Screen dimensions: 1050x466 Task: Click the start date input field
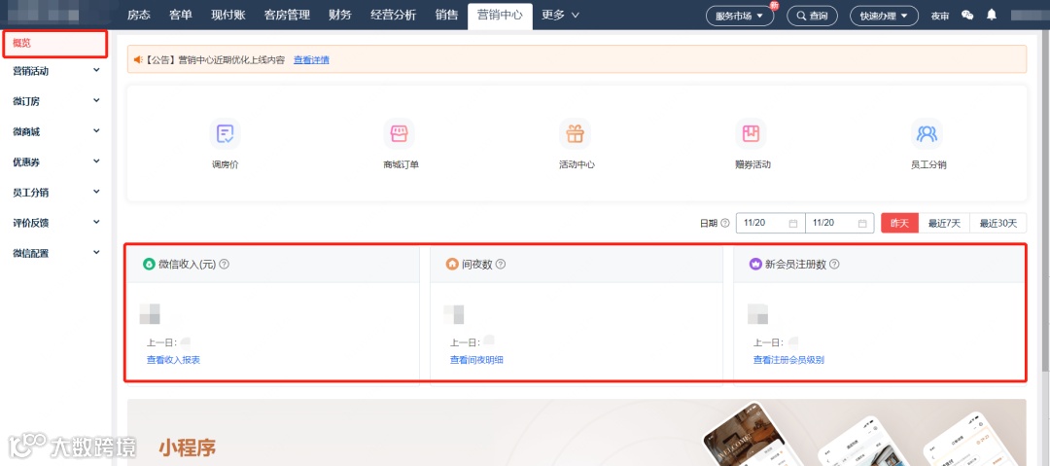770,224
